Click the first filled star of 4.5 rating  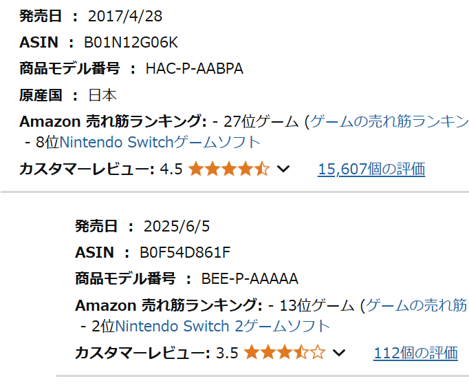point(196,168)
